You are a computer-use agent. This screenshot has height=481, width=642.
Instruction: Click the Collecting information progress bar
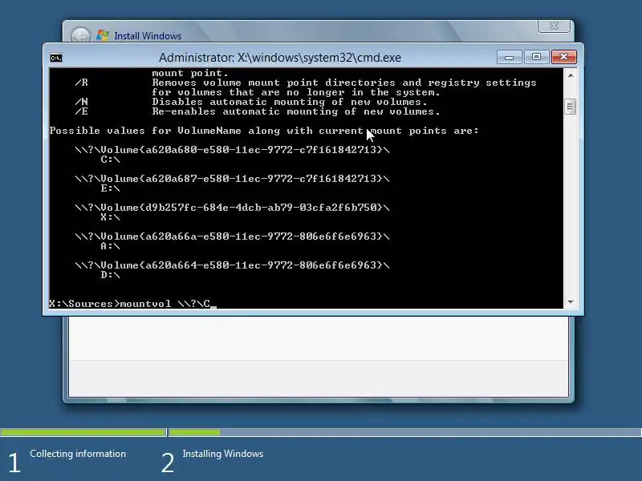(83, 432)
